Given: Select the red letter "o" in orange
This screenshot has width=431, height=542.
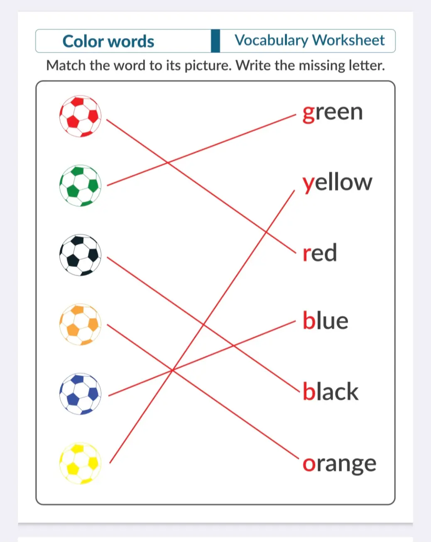Looking at the screenshot, I should pyautogui.click(x=309, y=464).
